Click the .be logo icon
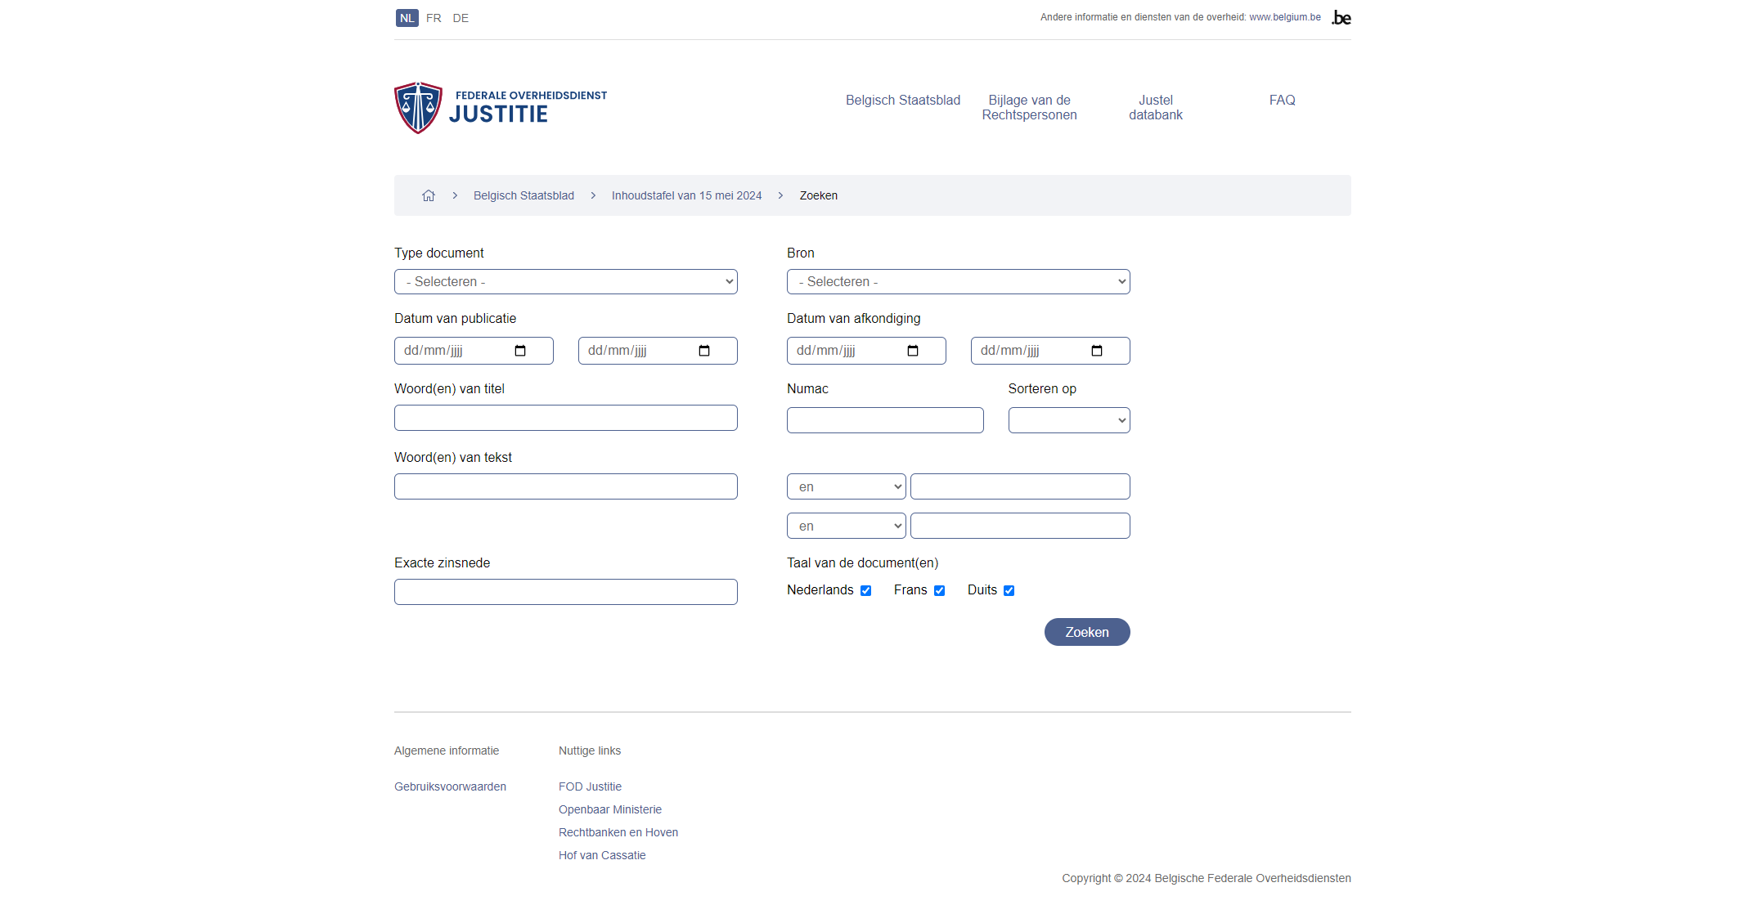Screen dimensions: 1748x923 [1341, 18]
